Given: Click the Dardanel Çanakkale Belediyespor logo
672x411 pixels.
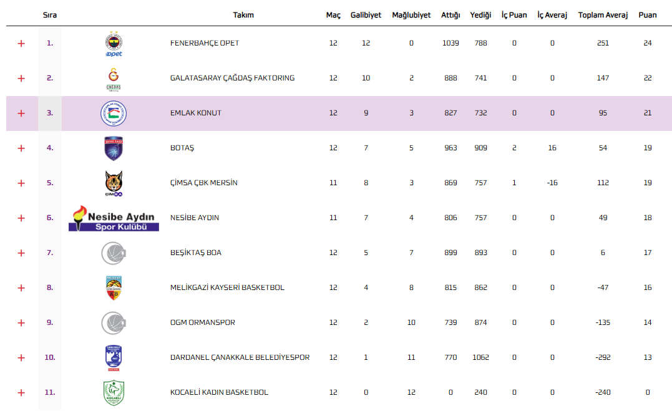Looking at the screenshot, I should [114, 358].
